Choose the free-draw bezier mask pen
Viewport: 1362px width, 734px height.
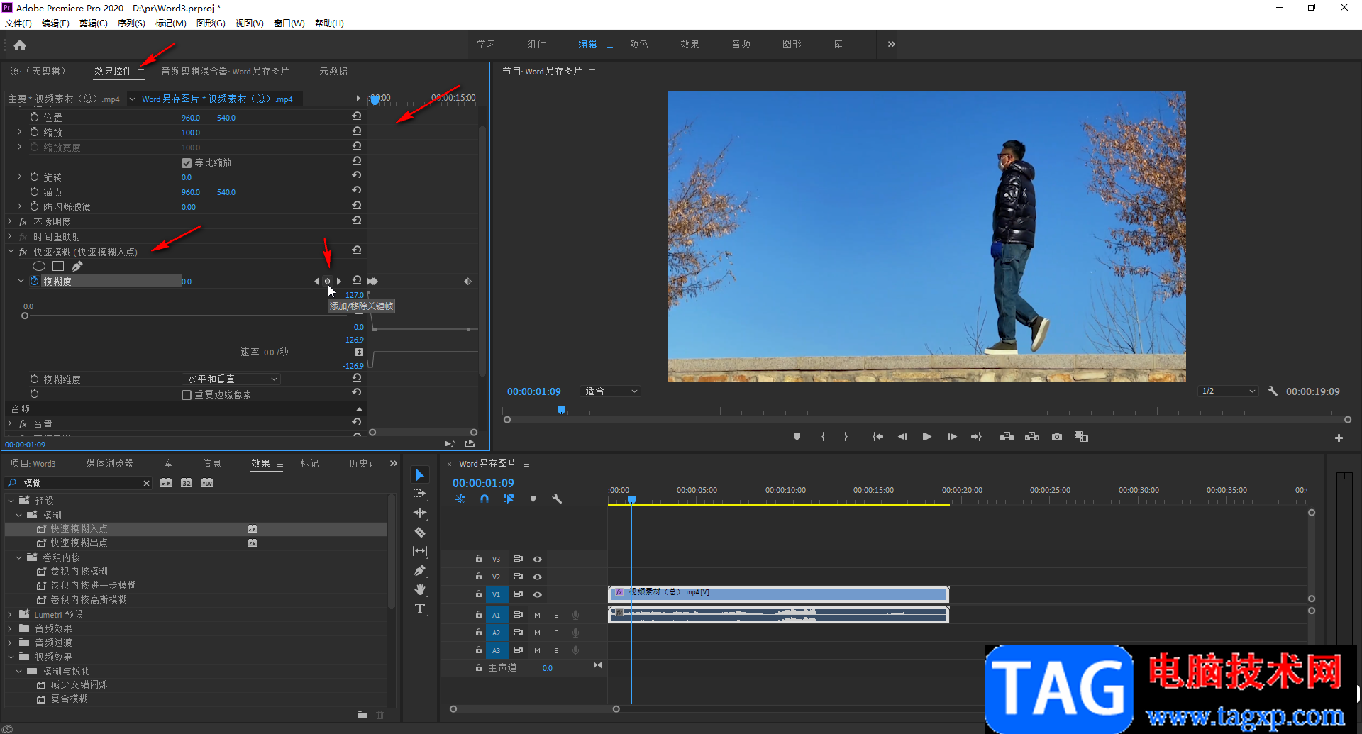[77, 266]
